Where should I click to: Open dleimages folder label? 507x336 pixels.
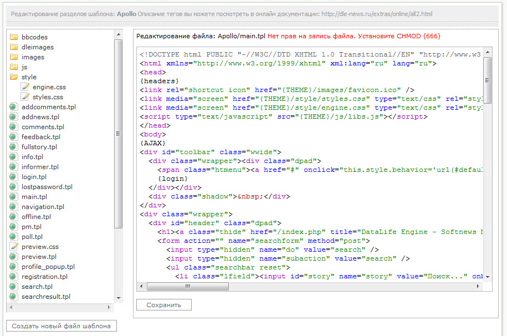(38, 47)
